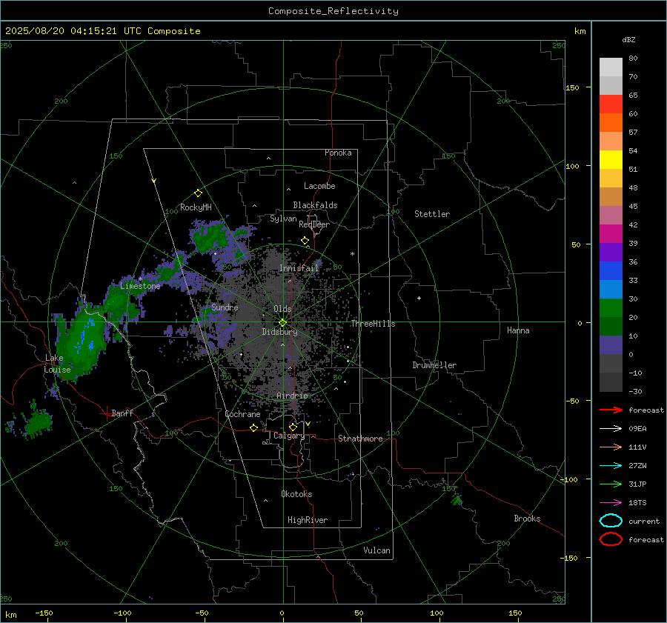Screen dimensions: 667x623
Task: Click the Composite_Reflectivity title text
Action: pyautogui.click(x=333, y=11)
